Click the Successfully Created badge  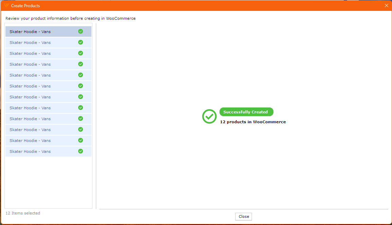coord(246,112)
